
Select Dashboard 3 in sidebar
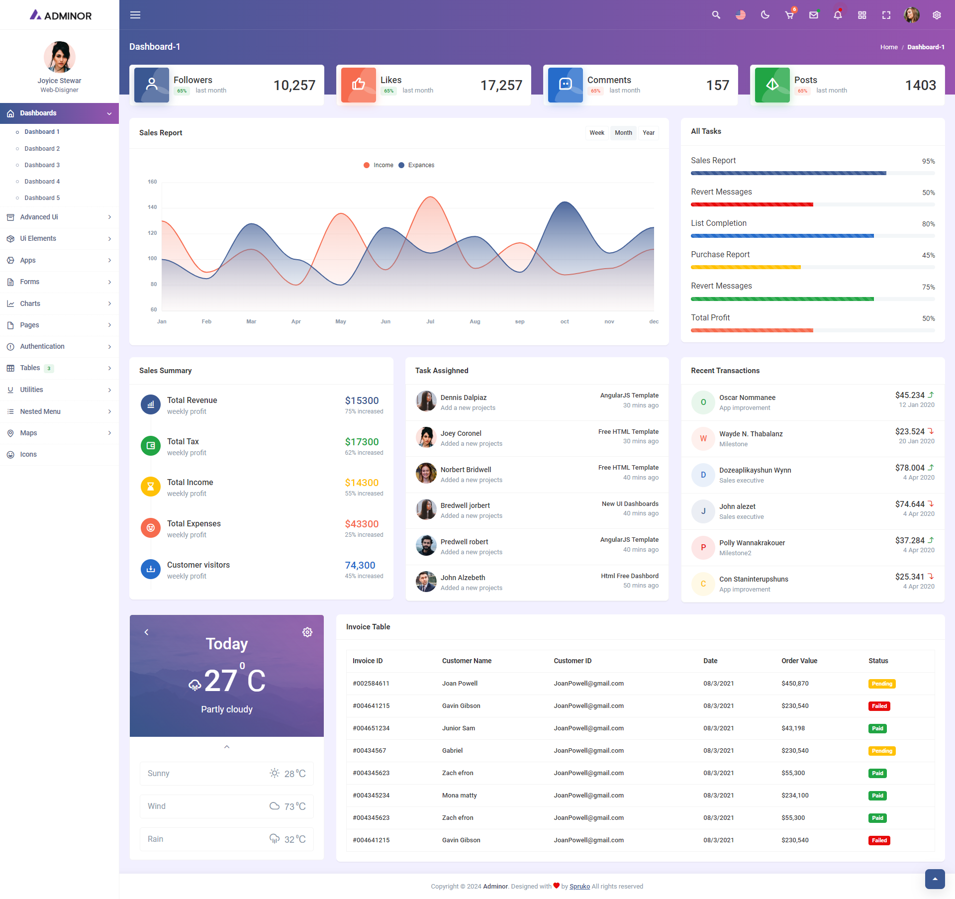pyautogui.click(x=42, y=165)
